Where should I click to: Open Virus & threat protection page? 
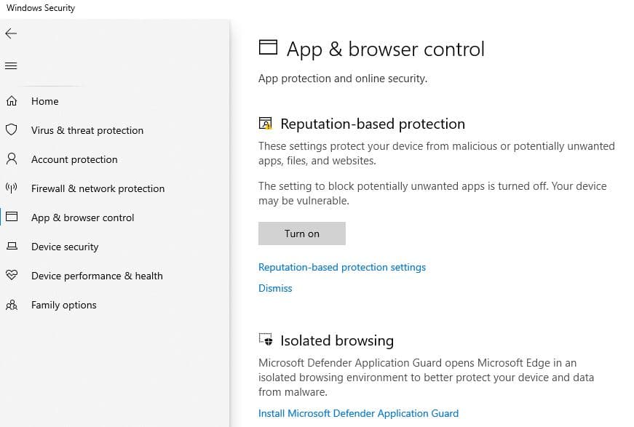click(87, 130)
